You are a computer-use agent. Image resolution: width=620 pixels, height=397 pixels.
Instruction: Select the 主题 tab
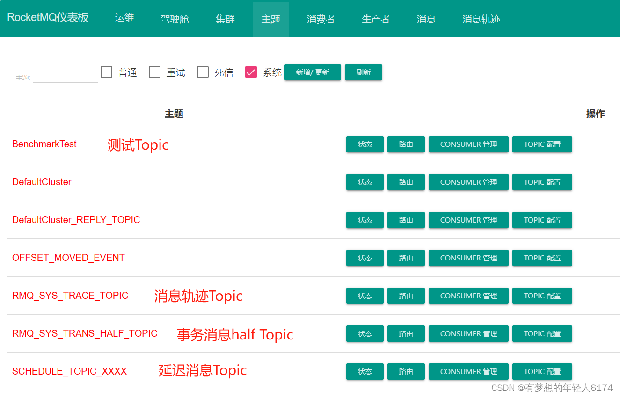[270, 19]
